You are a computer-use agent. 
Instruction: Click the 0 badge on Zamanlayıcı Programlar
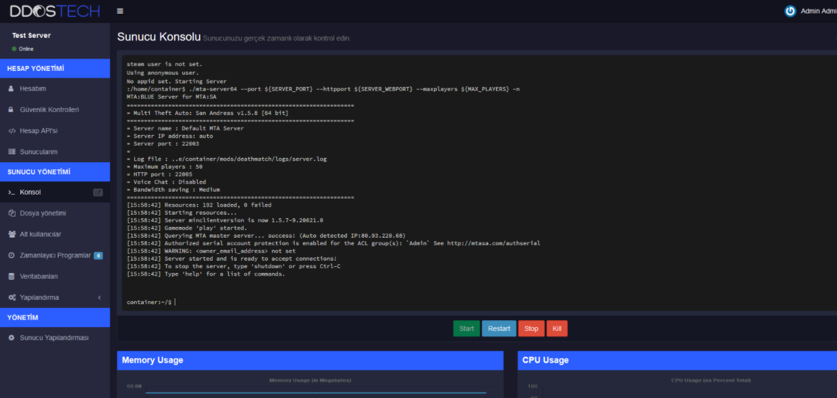pos(98,256)
